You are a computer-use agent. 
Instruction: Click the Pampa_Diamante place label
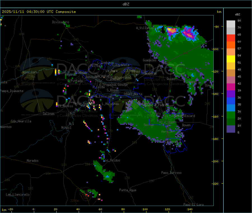click(x=12, y=91)
